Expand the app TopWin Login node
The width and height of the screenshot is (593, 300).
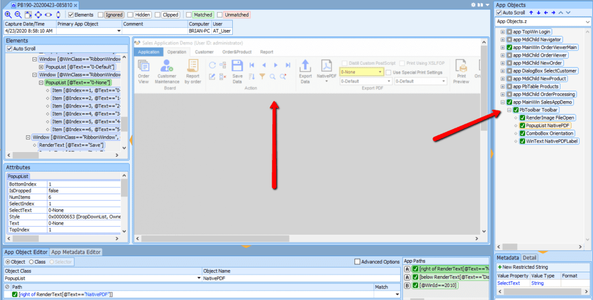click(503, 32)
